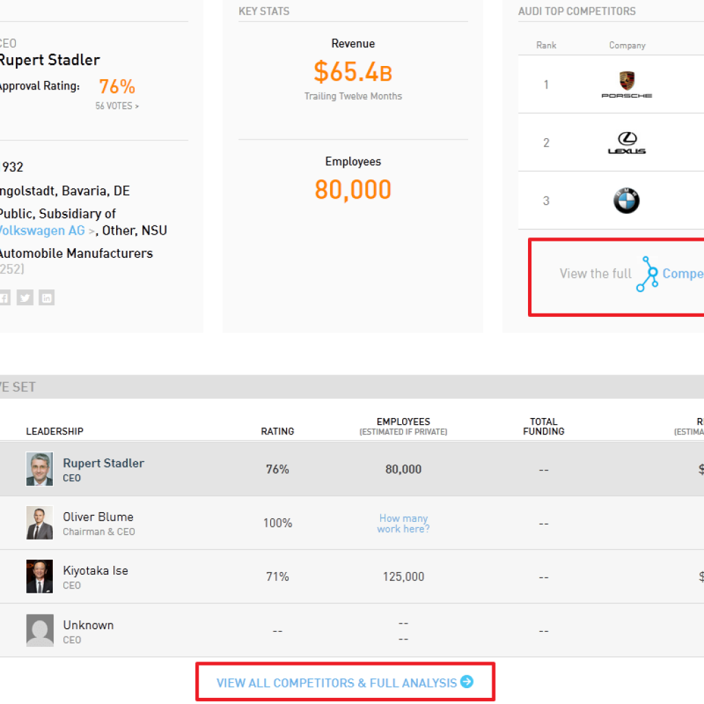Click the 80,000 employees key stat
The width and height of the screenshot is (704, 704).
click(x=353, y=190)
